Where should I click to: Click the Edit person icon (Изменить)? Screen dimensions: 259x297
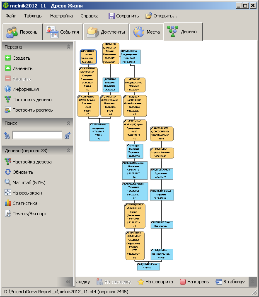[x=7, y=69]
